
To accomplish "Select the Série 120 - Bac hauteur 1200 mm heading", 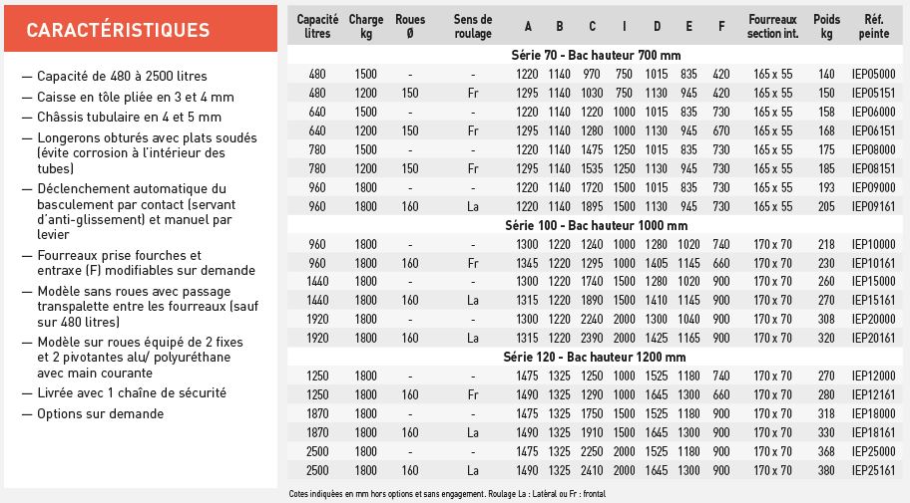I will 595,357.
